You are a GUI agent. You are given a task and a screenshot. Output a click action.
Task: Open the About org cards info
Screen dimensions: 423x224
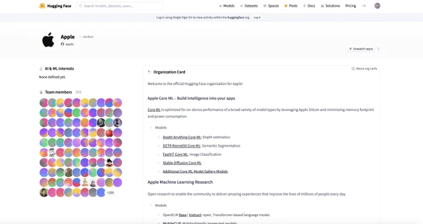pos(364,69)
